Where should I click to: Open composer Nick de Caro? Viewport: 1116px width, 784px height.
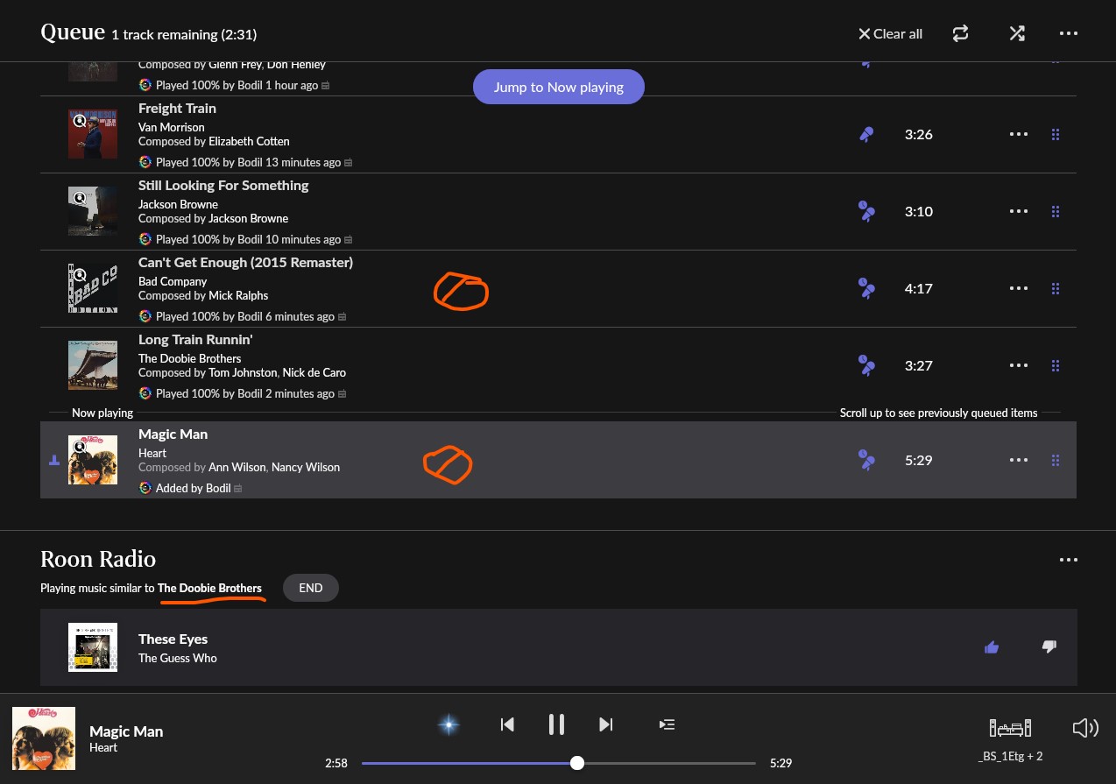click(x=314, y=372)
